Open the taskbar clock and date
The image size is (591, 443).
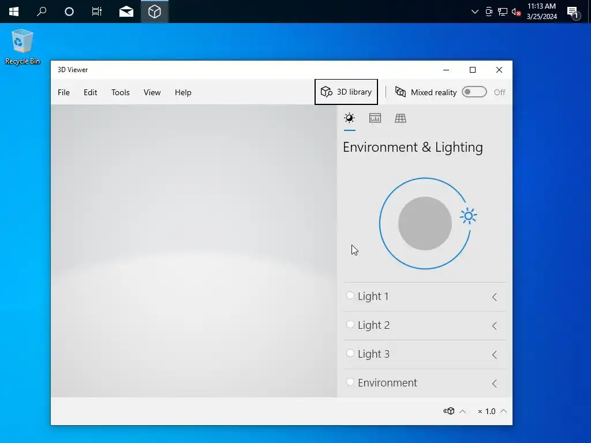click(x=541, y=12)
